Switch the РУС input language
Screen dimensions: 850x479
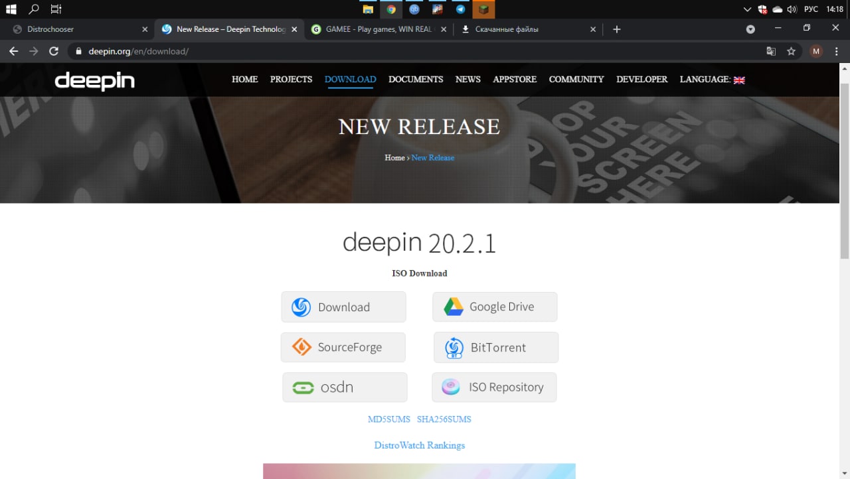(x=811, y=9)
